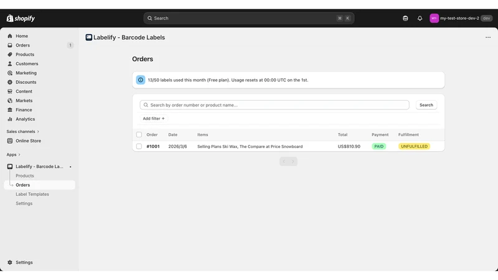Screen dimensions: 498x280
Task: Click the Labelify app icon in sidebar
Action: (10, 167)
